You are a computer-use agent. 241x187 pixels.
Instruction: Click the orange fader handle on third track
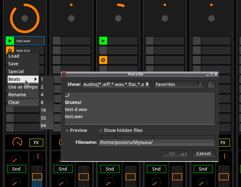click(x=130, y=177)
